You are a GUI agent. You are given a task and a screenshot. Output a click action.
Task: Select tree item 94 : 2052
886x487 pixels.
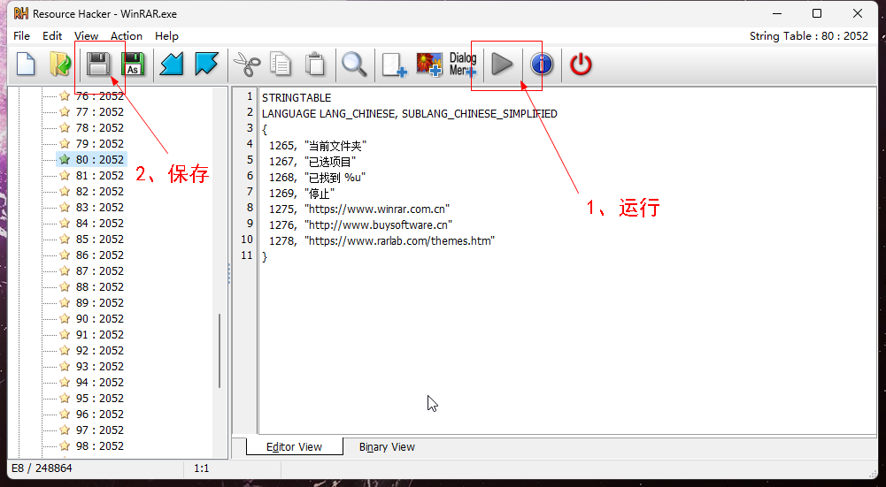click(x=100, y=382)
